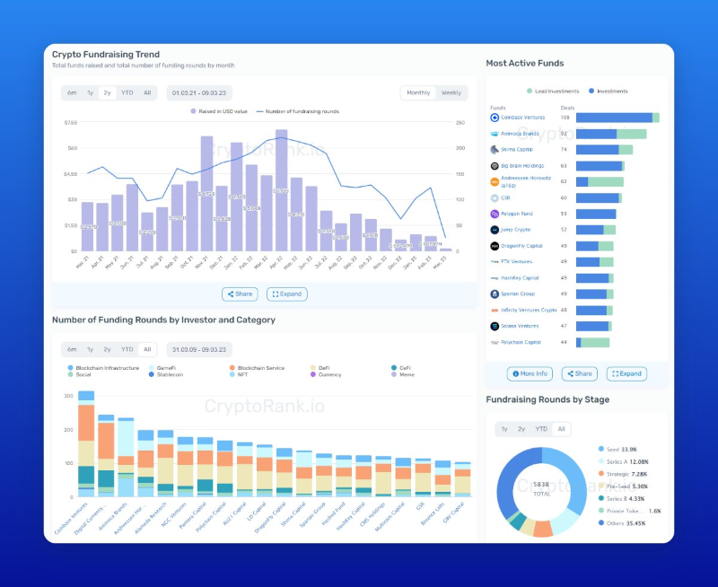Click the Coinbase Ventures fund logo icon
Screen dimensions: 718x587
495,118
